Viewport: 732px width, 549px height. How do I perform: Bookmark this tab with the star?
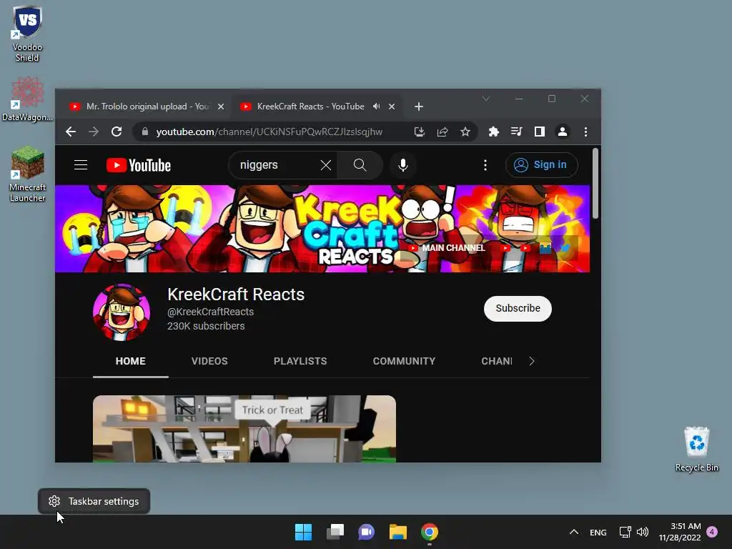tap(465, 132)
